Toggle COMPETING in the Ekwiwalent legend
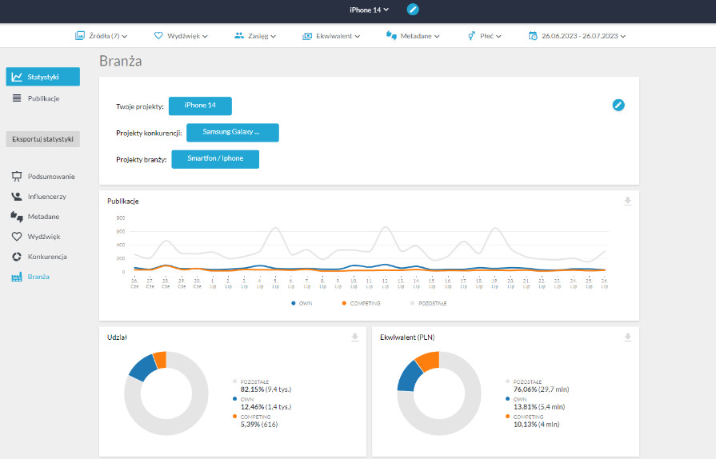716x459 pixels. 524,417
